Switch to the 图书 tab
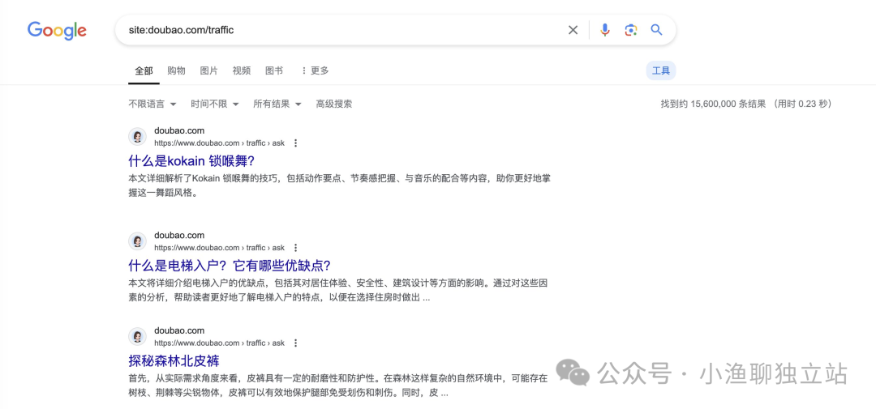Screen dimensions: 876x409 pyautogui.click(x=274, y=70)
